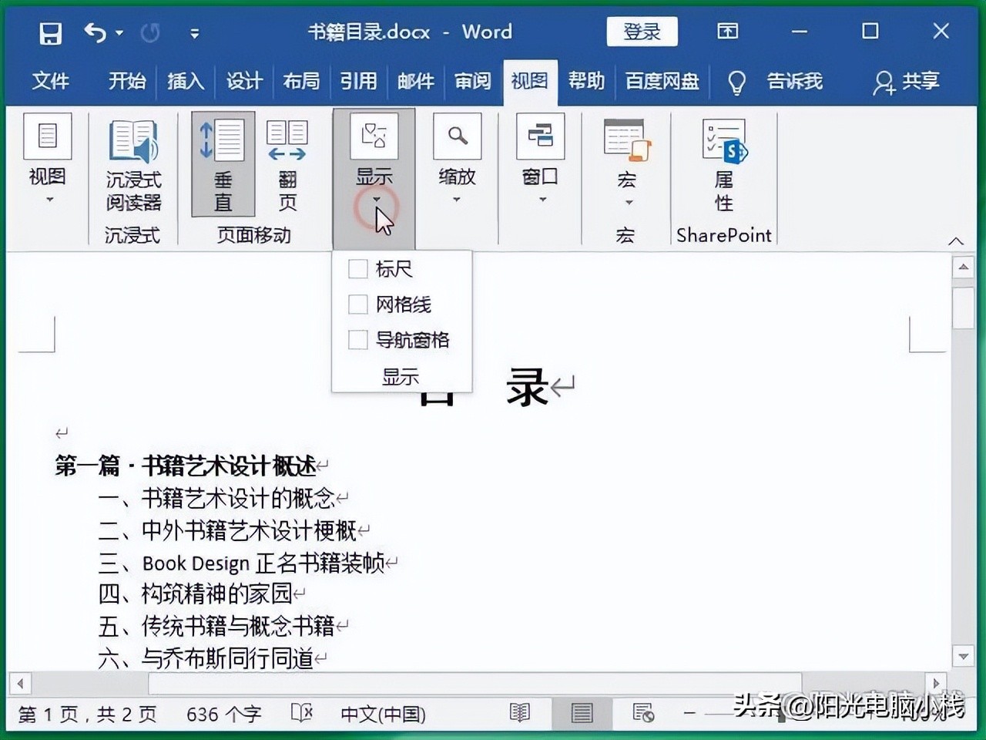Switch to the 开始 ribbon tab
Image resolution: width=986 pixels, height=740 pixels.
(x=126, y=81)
